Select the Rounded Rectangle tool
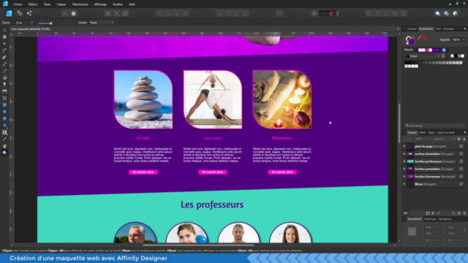The image size is (468, 263). pos(4,118)
